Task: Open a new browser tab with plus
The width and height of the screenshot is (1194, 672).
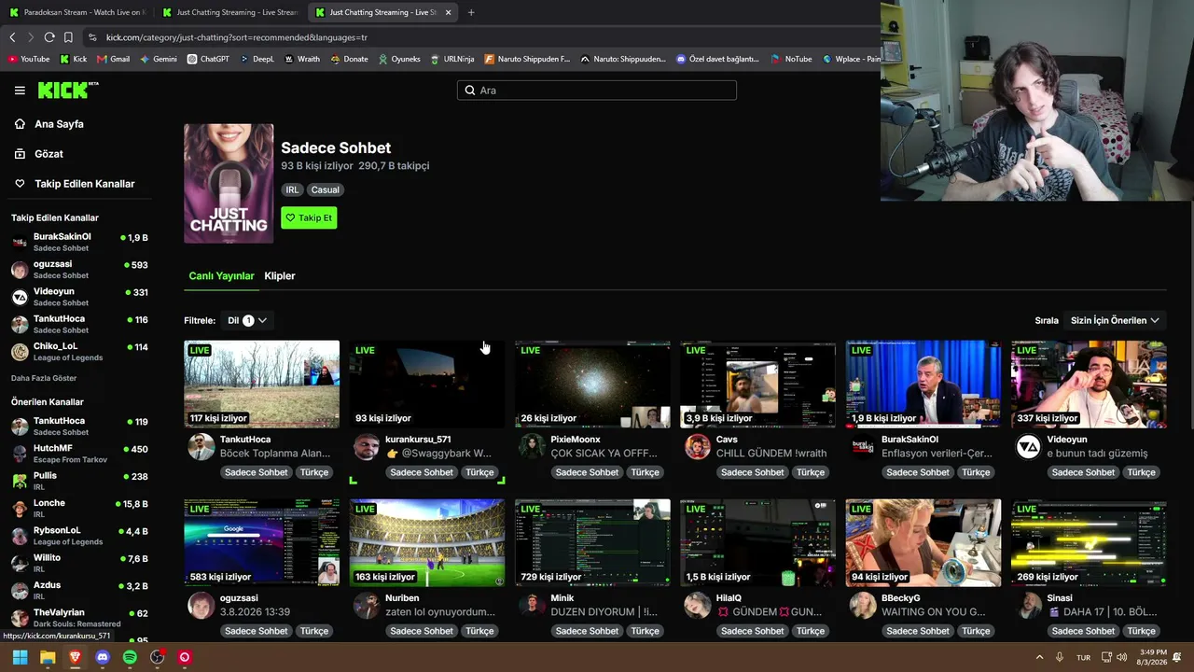Action: click(x=471, y=12)
